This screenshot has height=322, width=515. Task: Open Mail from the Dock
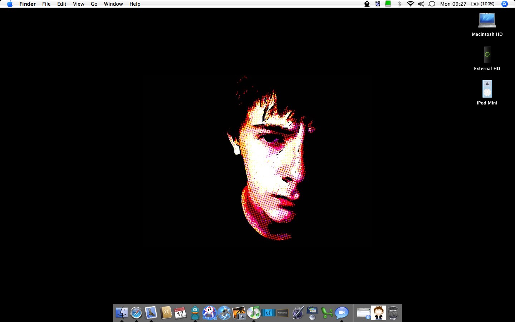click(151, 313)
